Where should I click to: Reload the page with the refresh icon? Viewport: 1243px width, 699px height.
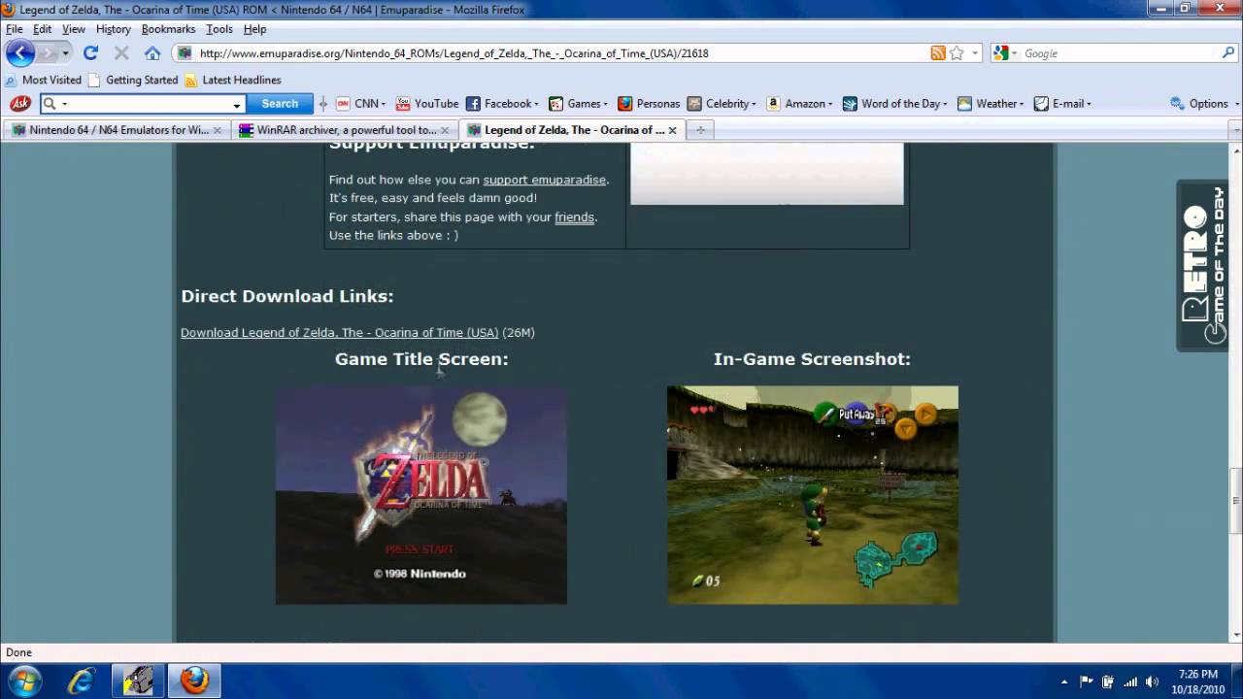click(90, 53)
